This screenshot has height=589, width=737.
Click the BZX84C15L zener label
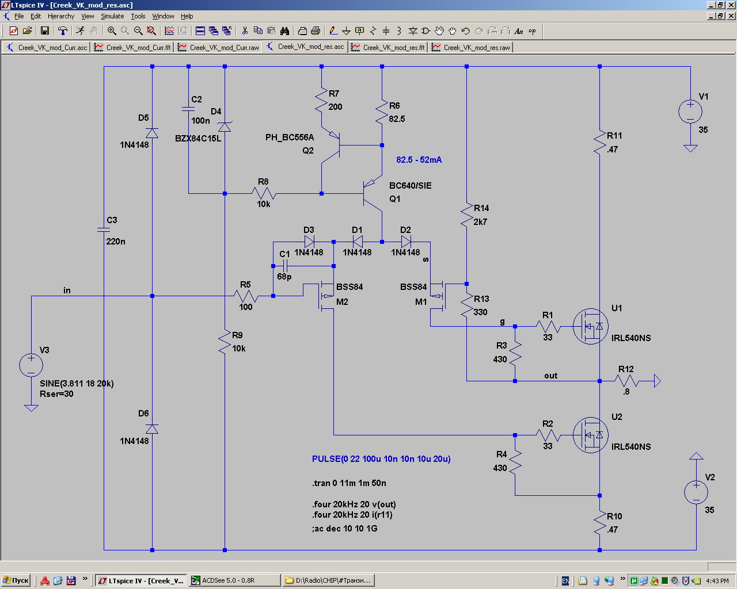198,139
